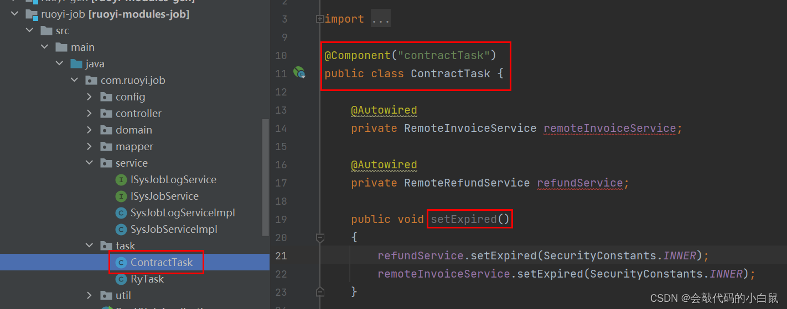Click the mapper package icon
Viewport: 787px width, 309px height.
point(106,147)
